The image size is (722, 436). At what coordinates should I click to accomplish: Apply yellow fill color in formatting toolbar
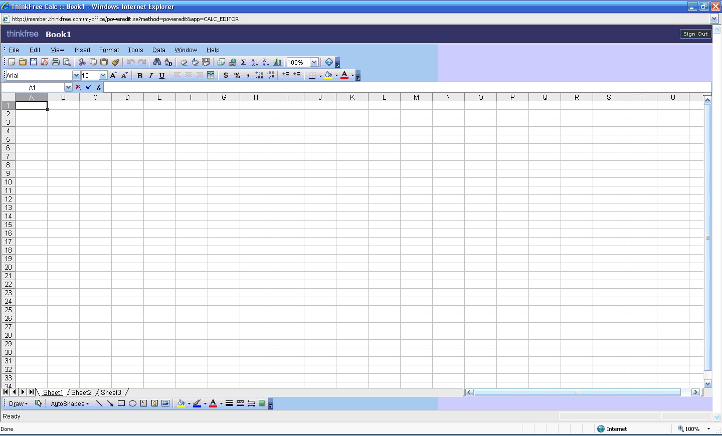click(x=328, y=75)
